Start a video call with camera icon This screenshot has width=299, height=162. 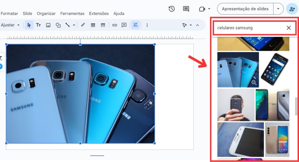point(202,9)
